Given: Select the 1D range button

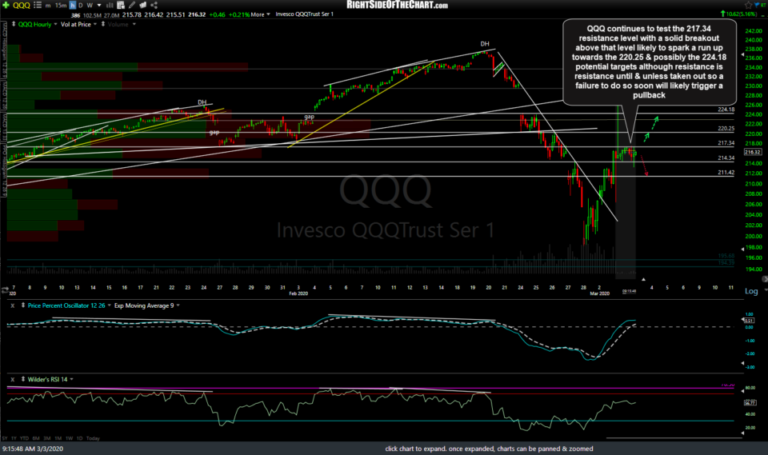Looking at the screenshot, I should (79, 438).
